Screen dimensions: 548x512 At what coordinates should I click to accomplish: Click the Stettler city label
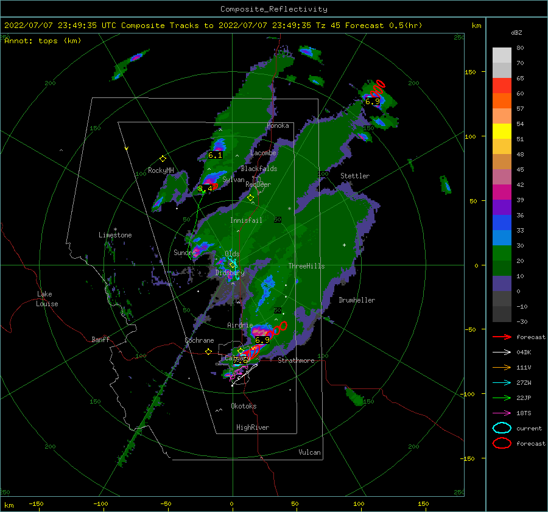click(355, 176)
